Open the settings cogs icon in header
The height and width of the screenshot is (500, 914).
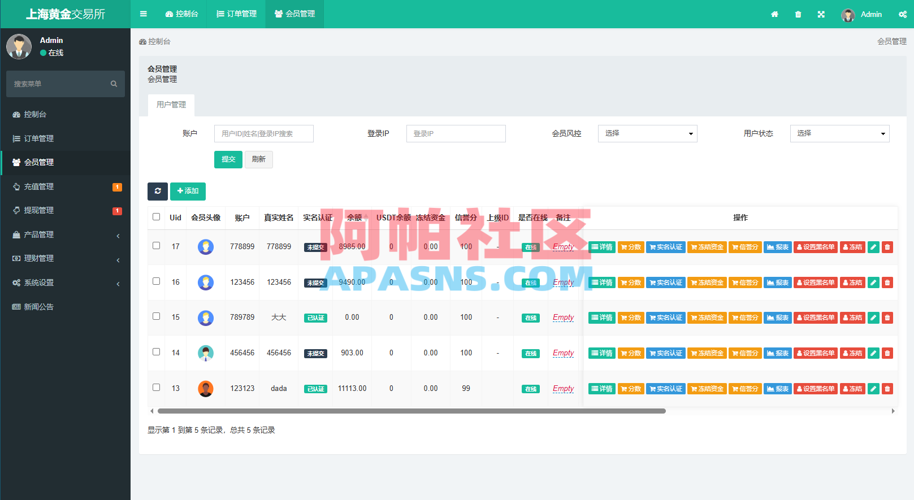click(x=903, y=14)
